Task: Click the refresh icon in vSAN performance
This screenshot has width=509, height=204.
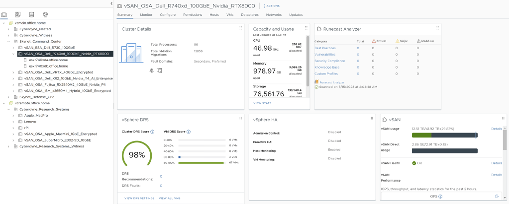Action: (497, 196)
